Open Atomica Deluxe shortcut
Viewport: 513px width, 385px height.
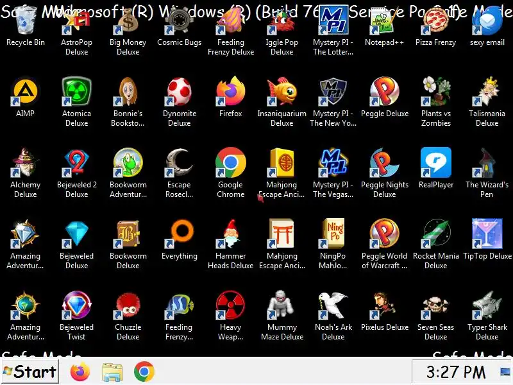(x=76, y=92)
